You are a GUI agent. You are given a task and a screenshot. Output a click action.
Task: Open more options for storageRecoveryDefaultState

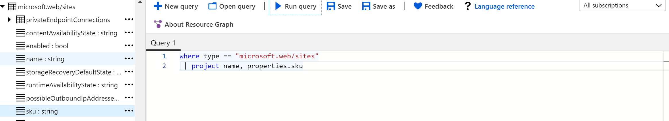coord(129,71)
